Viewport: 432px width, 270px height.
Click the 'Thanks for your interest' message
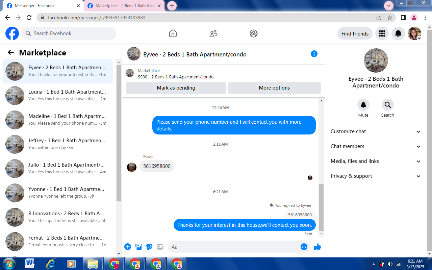click(245, 225)
